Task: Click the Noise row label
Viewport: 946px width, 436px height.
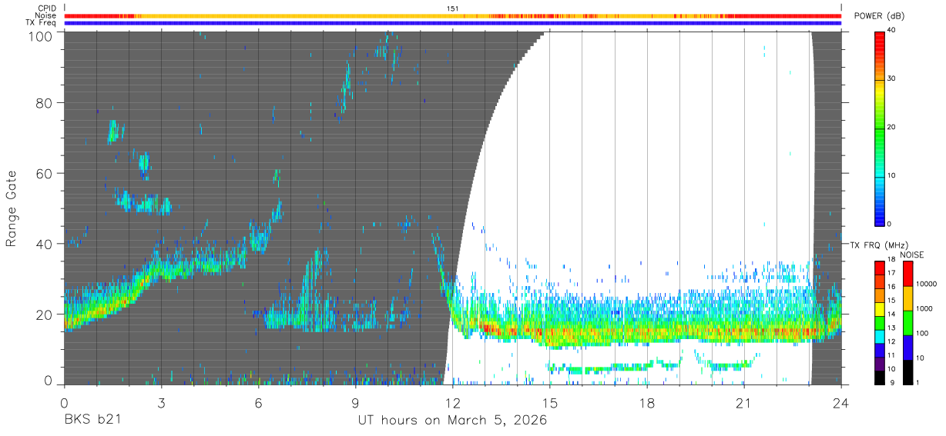Action: (45, 15)
